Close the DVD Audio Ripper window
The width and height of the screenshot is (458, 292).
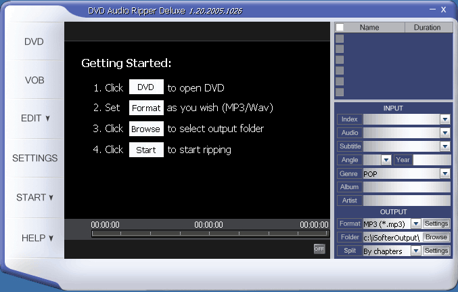(443, 9)
